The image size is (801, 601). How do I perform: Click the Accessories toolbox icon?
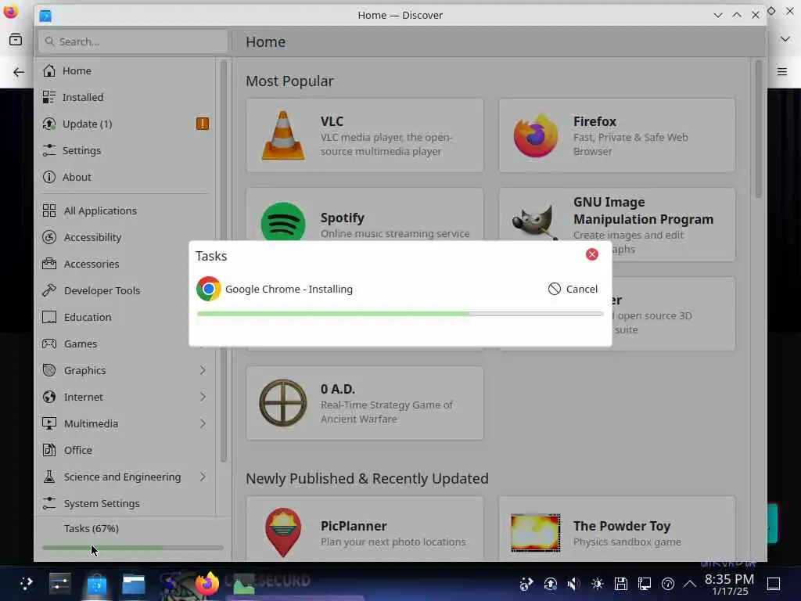coord(49,264)
